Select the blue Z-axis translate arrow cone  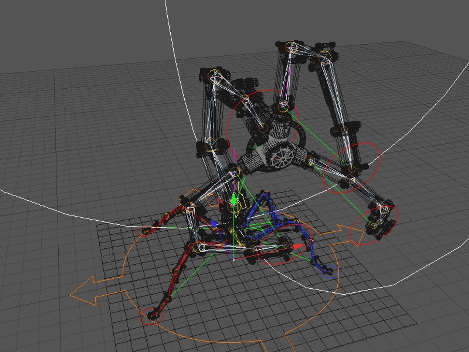click(x=213, y=223)
